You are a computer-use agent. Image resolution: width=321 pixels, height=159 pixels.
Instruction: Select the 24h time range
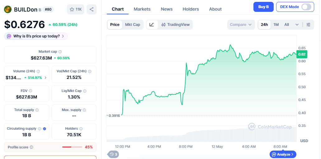[264, 25]
